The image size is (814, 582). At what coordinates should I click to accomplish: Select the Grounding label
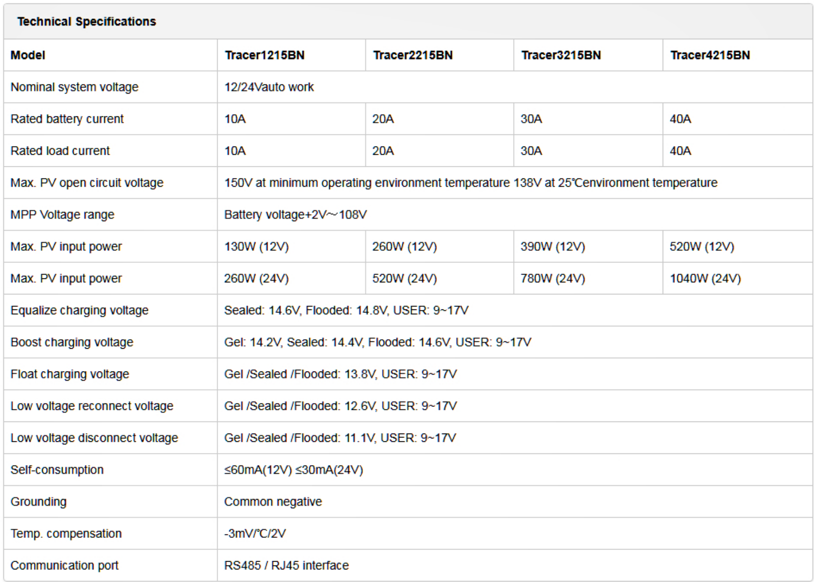coord(39,502)
